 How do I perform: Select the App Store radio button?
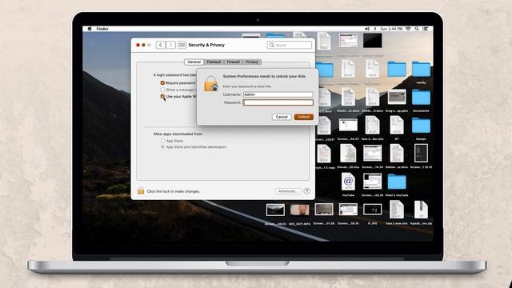pos(162,141)
